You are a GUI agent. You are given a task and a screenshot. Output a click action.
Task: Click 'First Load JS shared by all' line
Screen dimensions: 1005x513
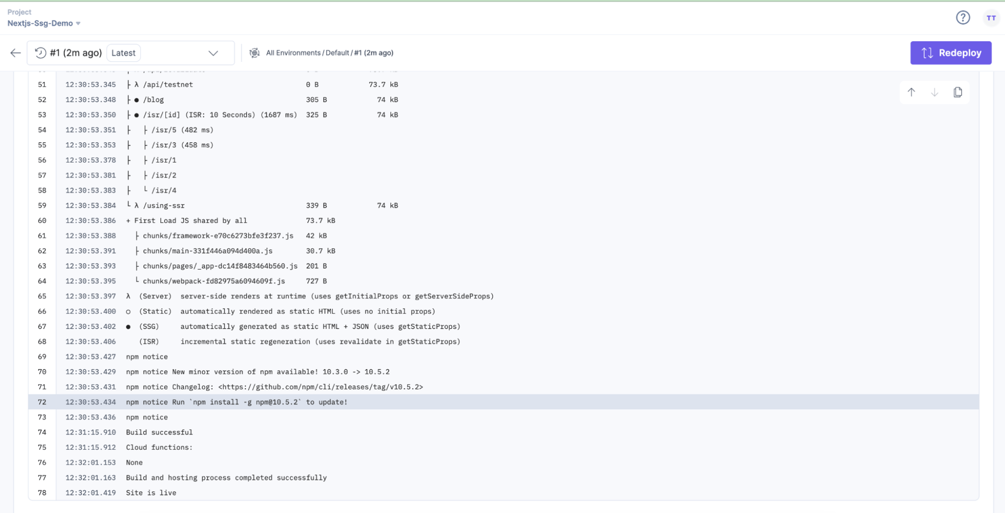click(503, 220)
